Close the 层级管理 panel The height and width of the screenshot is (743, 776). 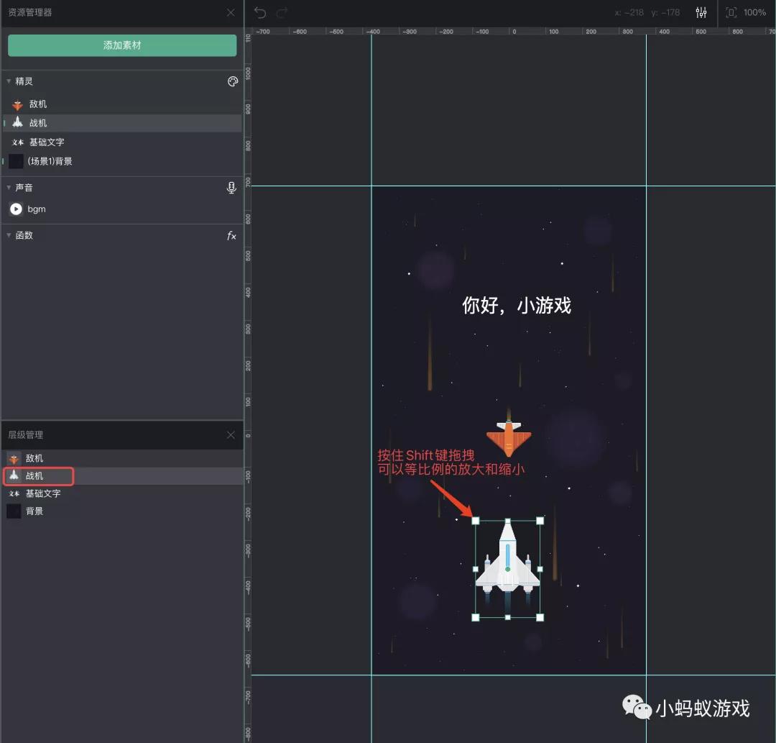pos(230,434)
